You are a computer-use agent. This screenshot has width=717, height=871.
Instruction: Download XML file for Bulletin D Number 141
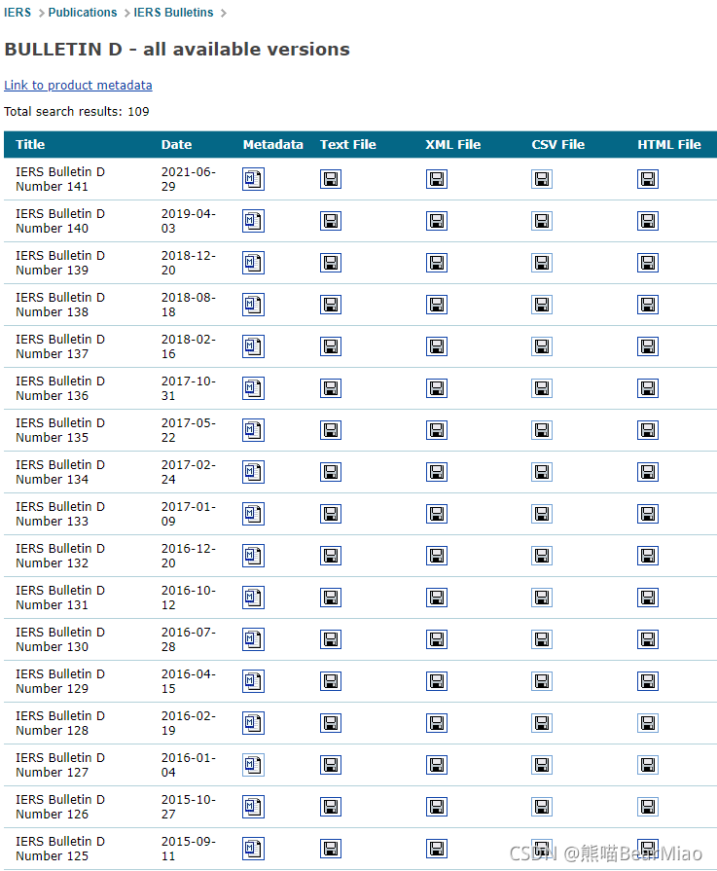pyautogui.click(x=437, y=179)
